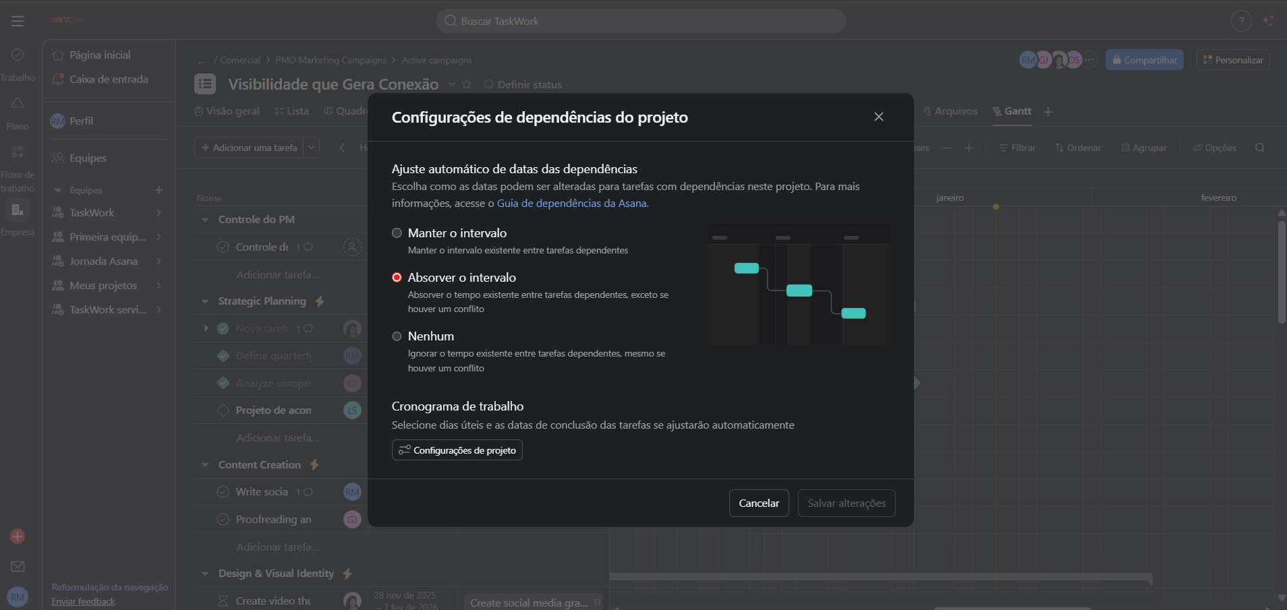Click the 'Buscar TaskWork' search field
Image resolution: width=1287 pixels, height=610 pixels.
click(641, 22)
